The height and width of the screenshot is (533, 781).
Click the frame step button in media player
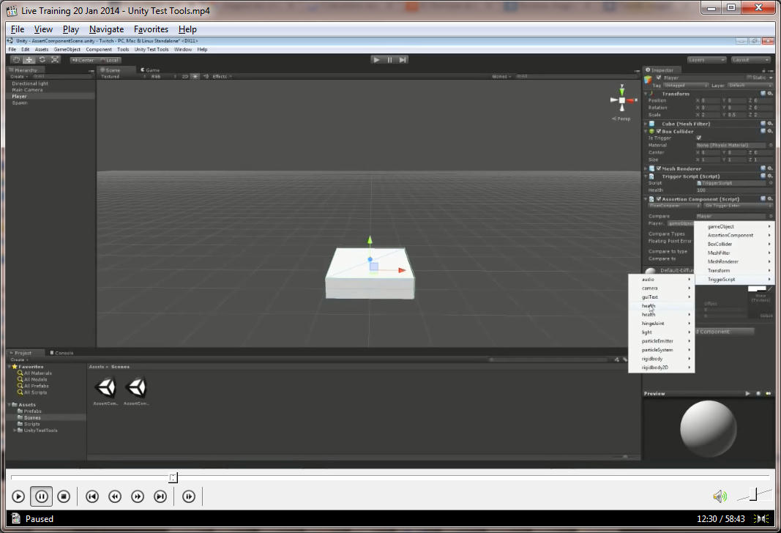point(189,496)
